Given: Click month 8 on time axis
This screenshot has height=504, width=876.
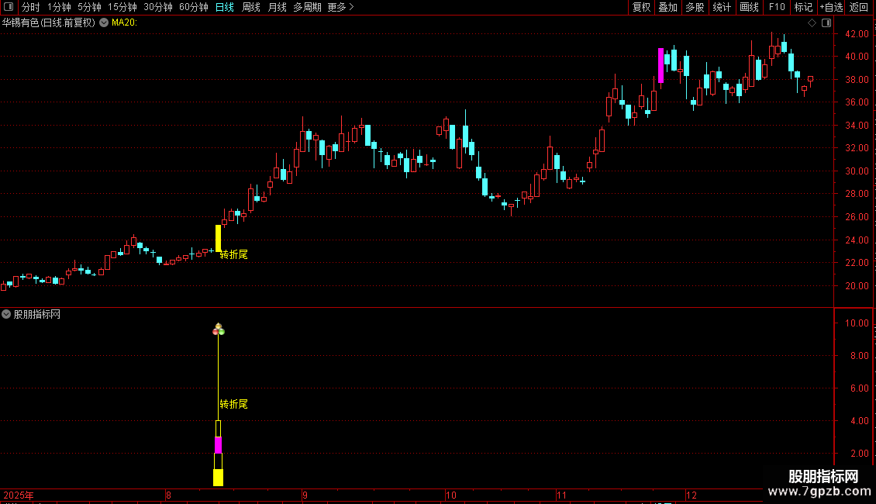Looking at the screenshot, I should click(168, 495).
